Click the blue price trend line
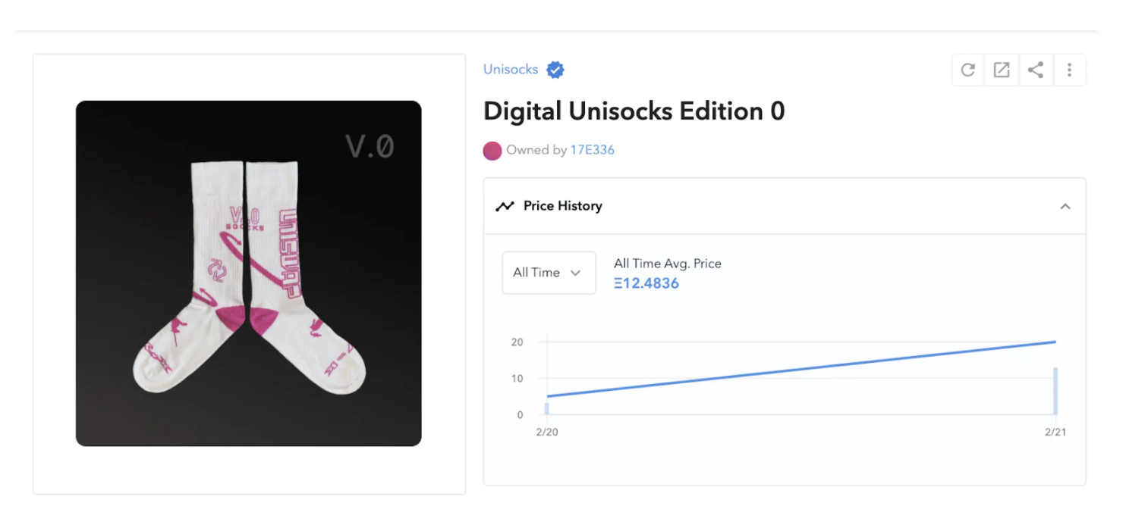 click(800, 369)
